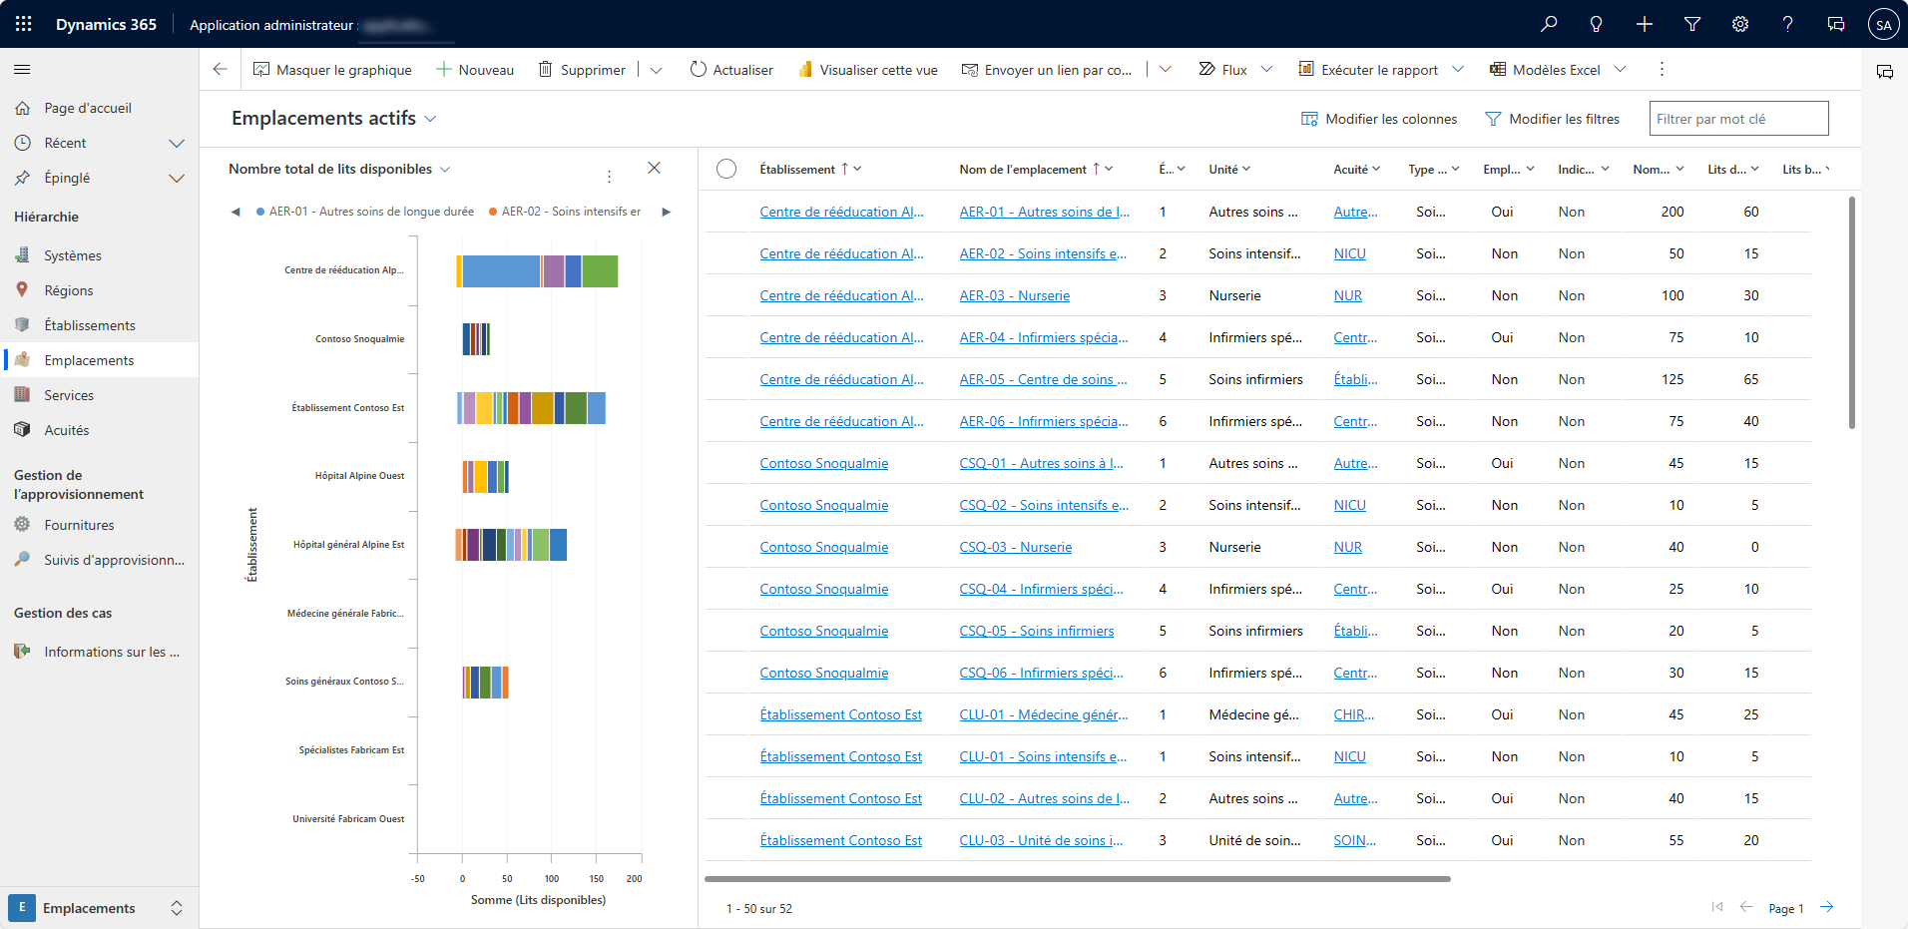Click the Supprimer trash button
This screenshot has height=929, width=1908.
tap(582, 70)
